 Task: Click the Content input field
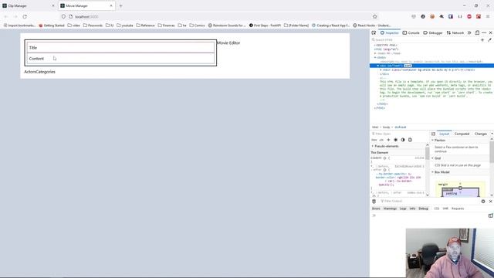[120, 59]
